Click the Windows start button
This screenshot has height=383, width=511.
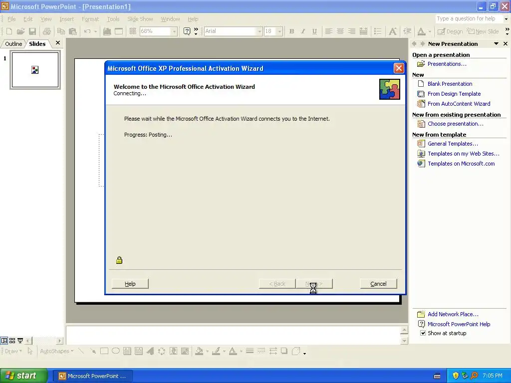click(23, 376)
